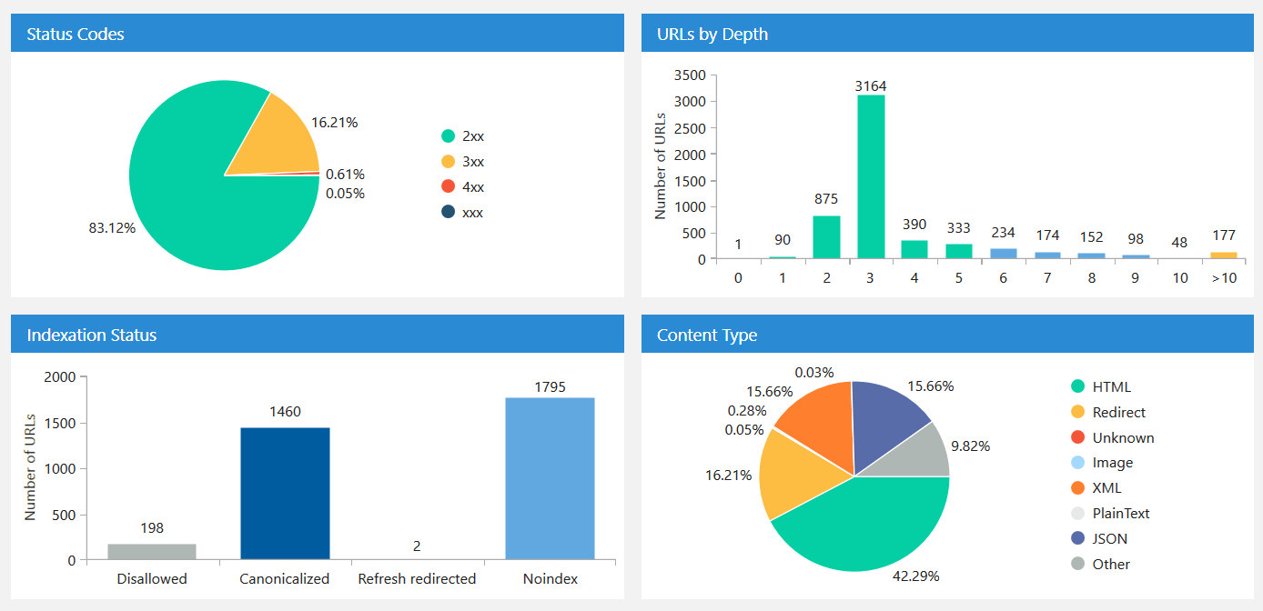Toggle HTML in Content Type legend
The height and width of the screenshot is (611, 1263).
[1101, 386]
